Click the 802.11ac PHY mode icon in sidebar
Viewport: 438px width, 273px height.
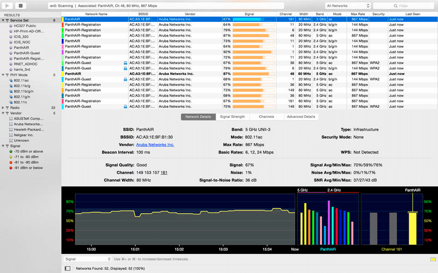point(11,80)
